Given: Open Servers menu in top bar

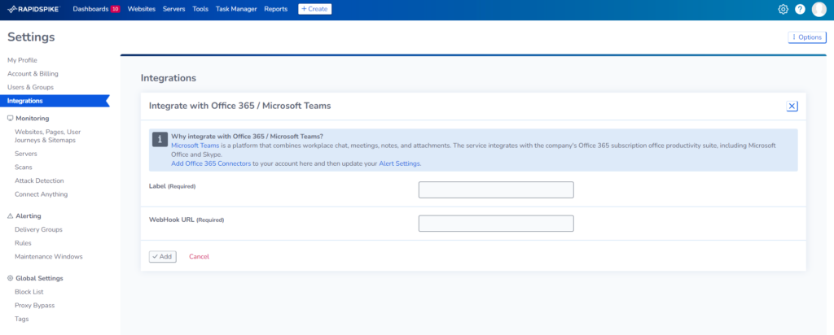Looking at the screenshot, I should (x=174, y=9).
